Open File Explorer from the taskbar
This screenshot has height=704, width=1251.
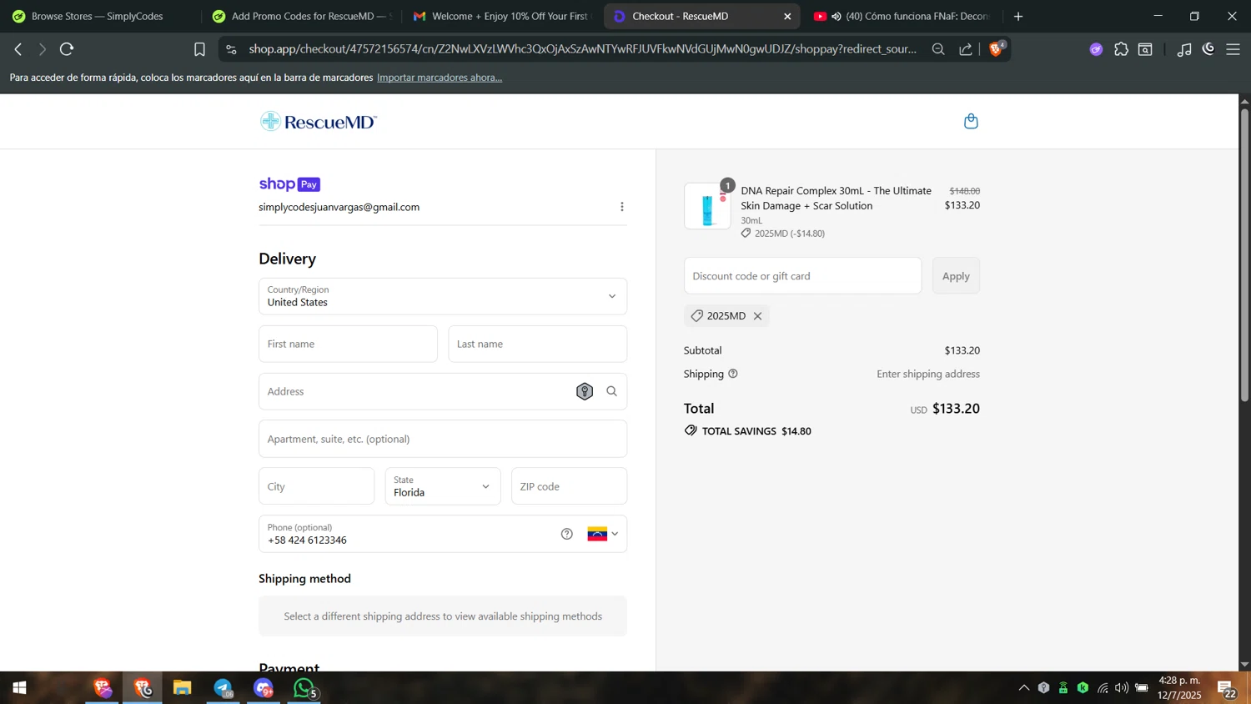183,688
